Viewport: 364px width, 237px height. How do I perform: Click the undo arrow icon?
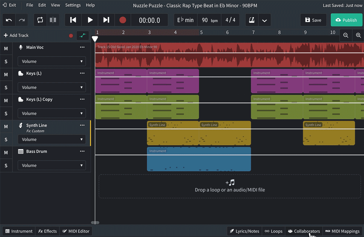9,20
